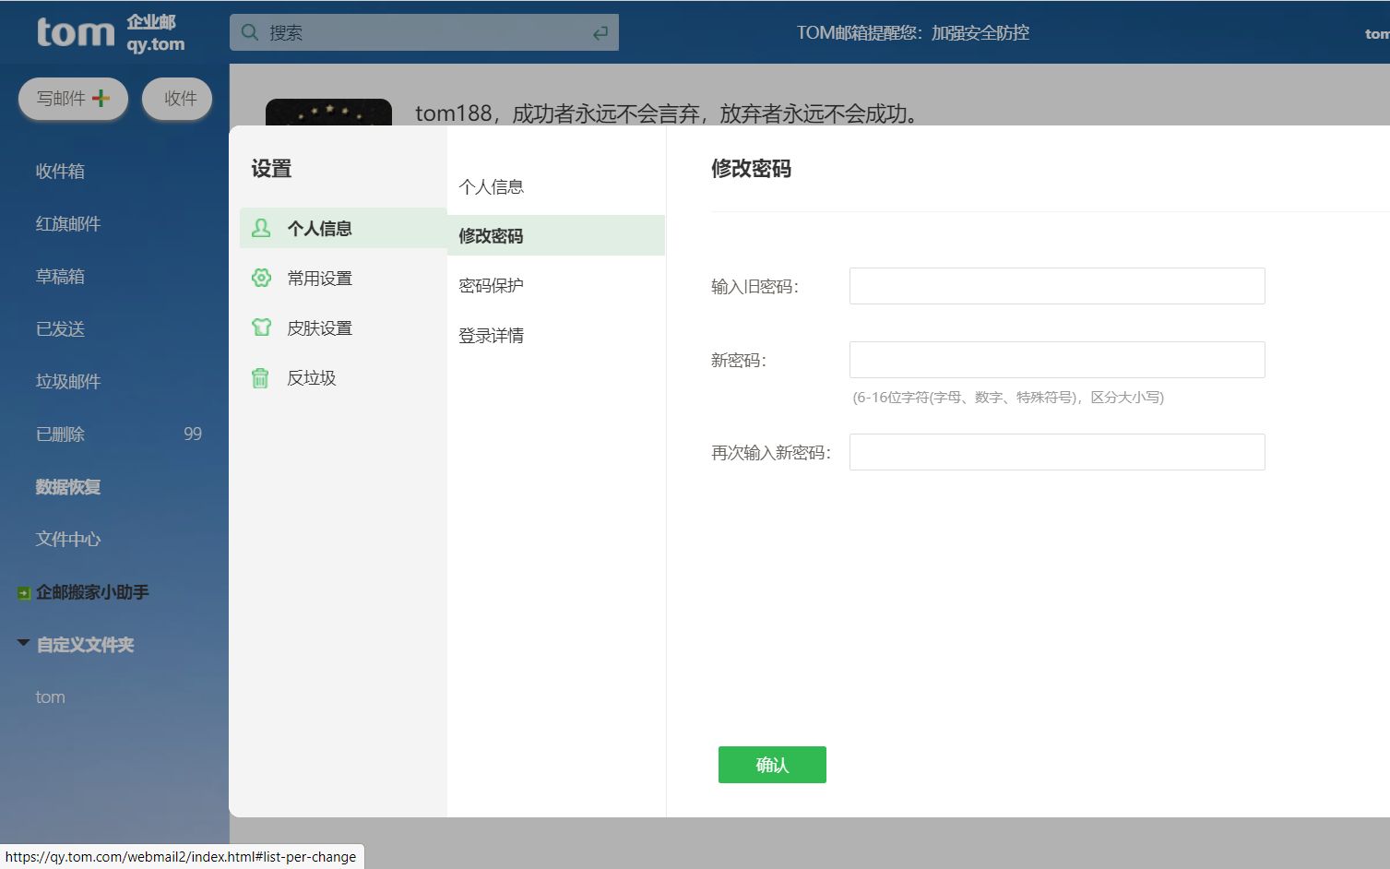Open the 红旗邮件 folder
Viewport: 1390px width, 869px height.
tap(65, 223)
